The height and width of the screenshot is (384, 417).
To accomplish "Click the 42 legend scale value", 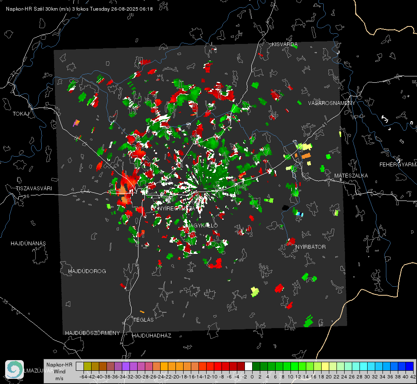I will pyautogui.click(x=413, y=377).
